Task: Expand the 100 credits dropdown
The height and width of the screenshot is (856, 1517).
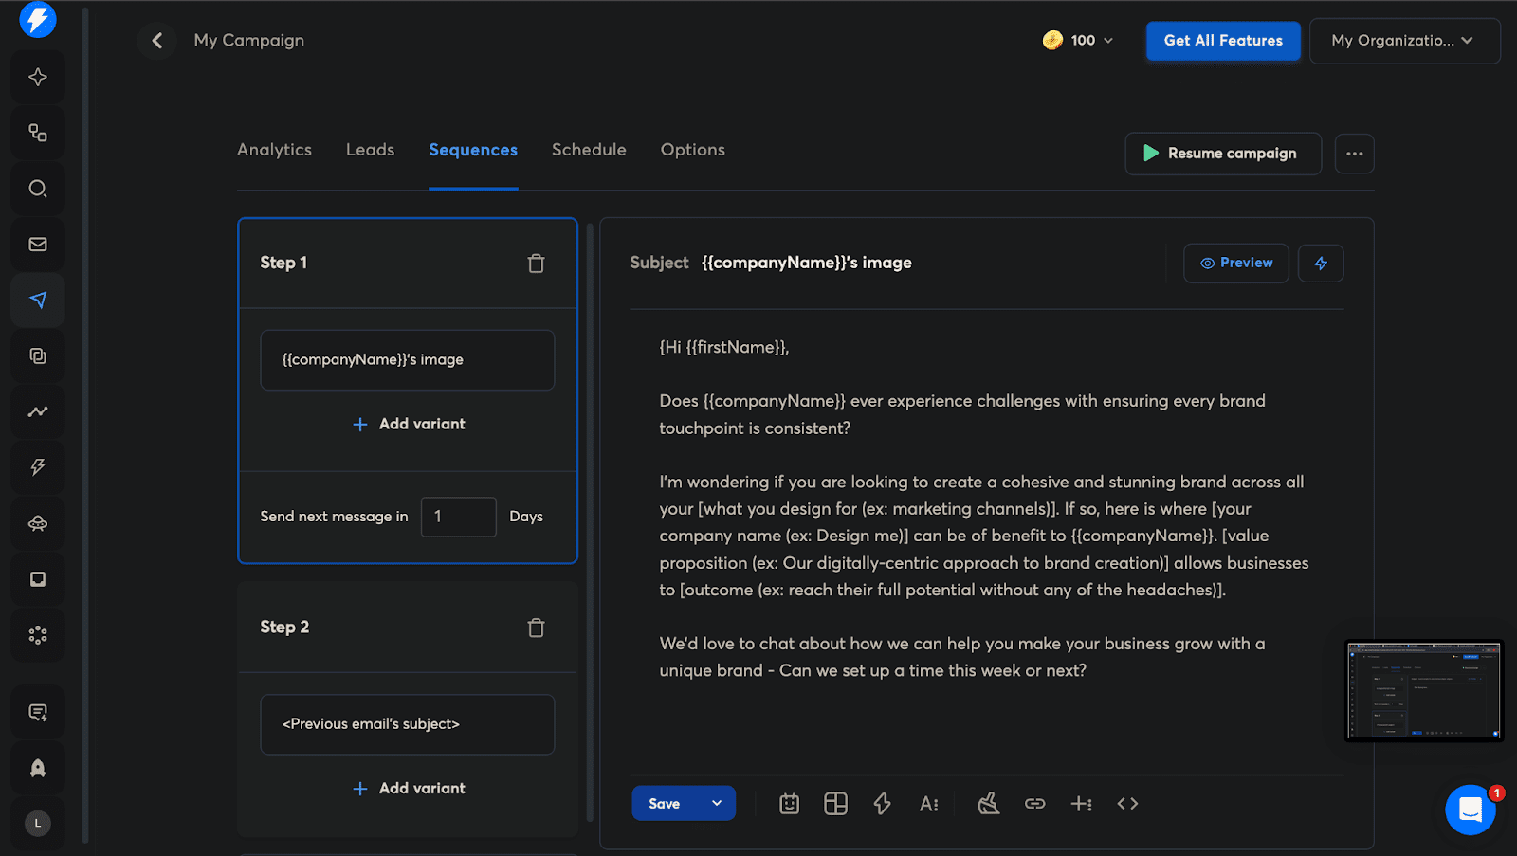Action: [x=1079, y=41]
